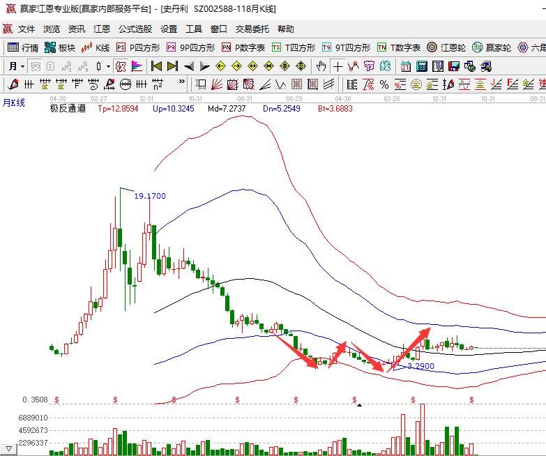
Task: Open the 工具 menu
Action: click(x=194, y=29)
